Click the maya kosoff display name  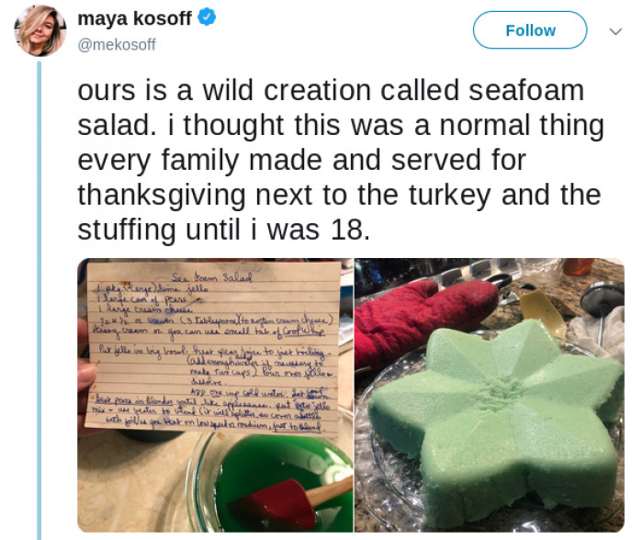[134, 18]
